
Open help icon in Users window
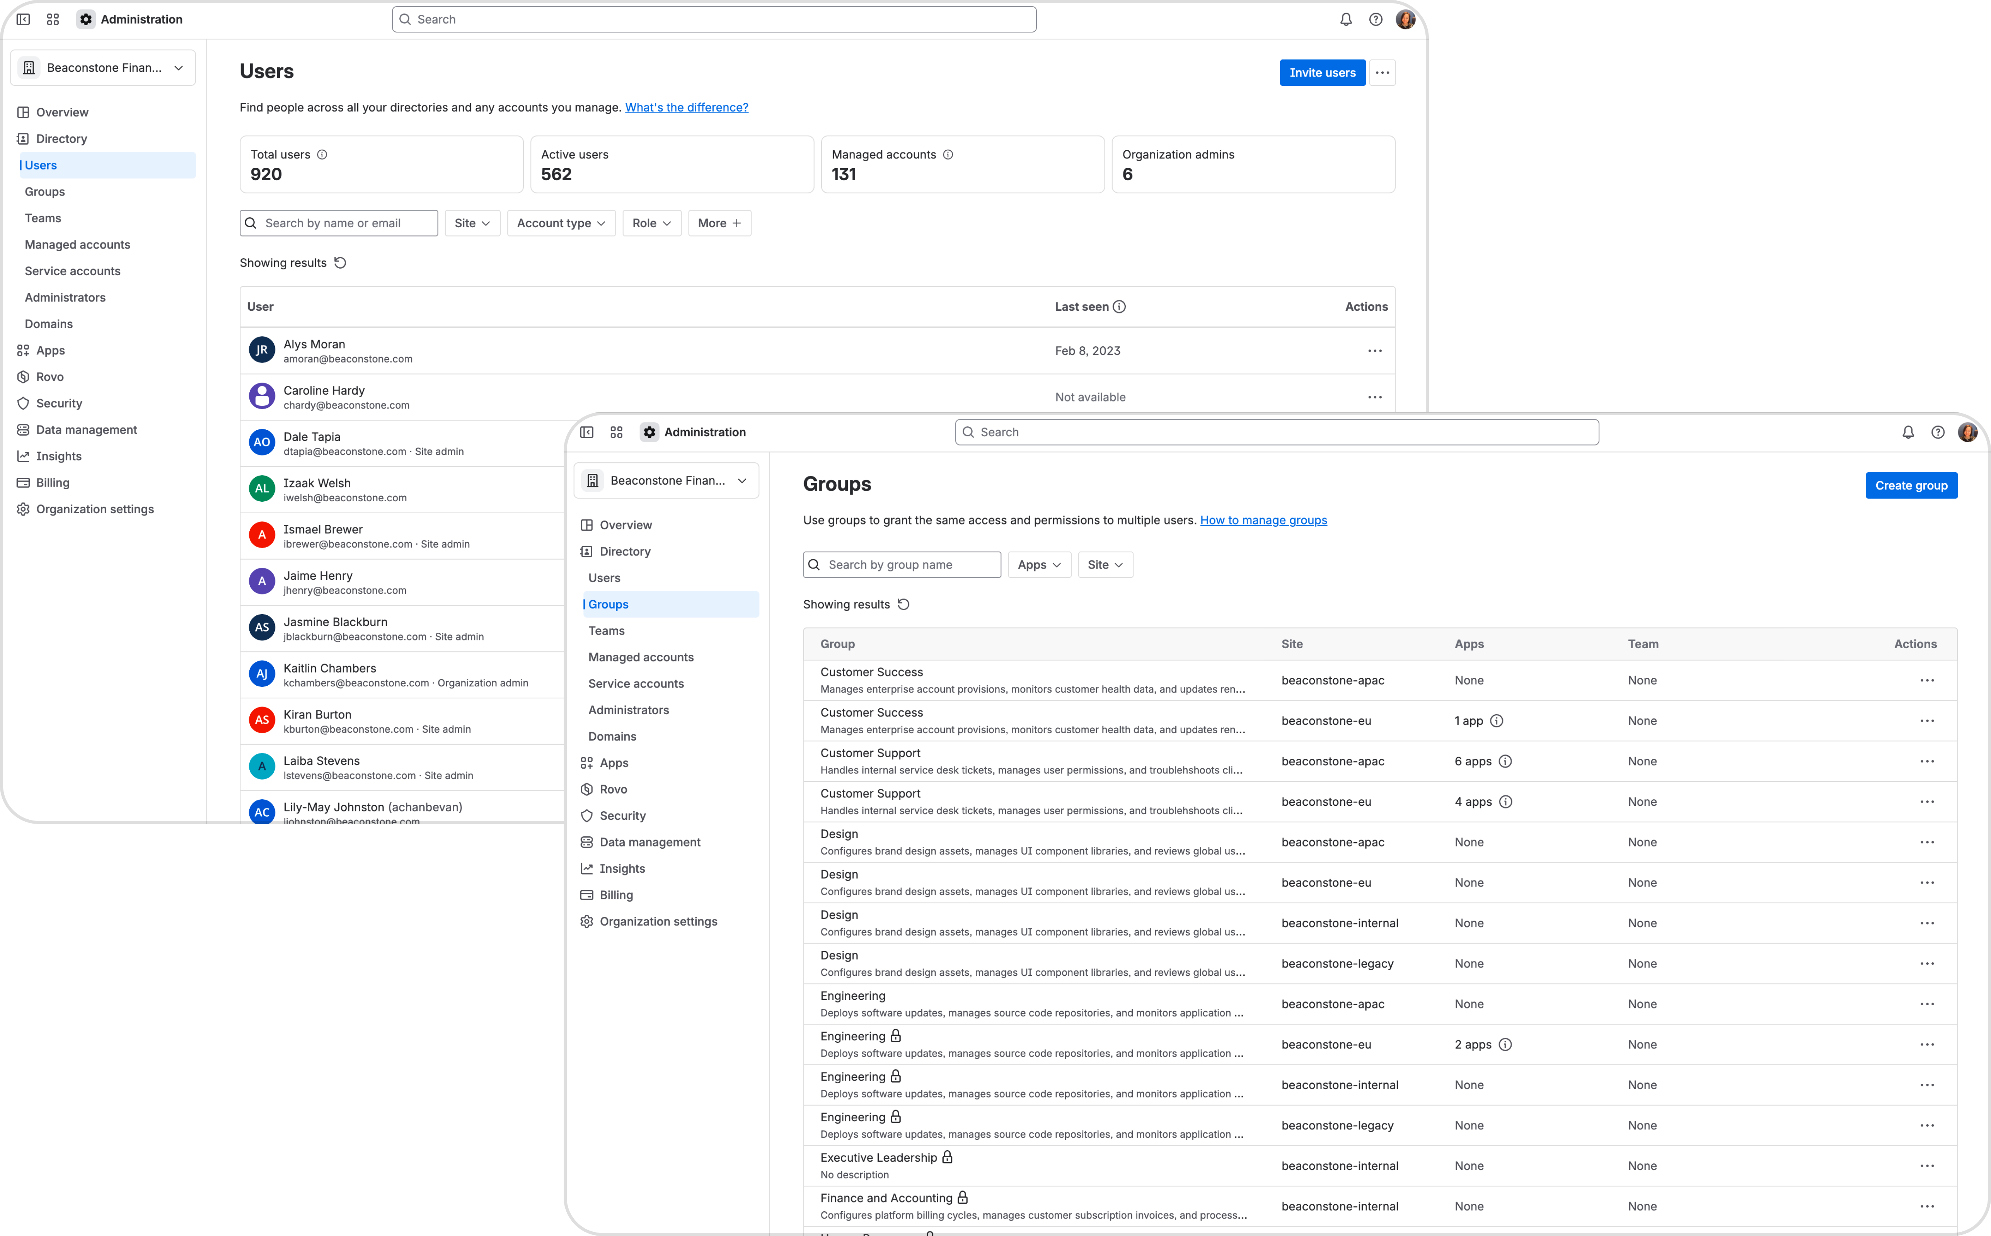tap(1376, 20)
